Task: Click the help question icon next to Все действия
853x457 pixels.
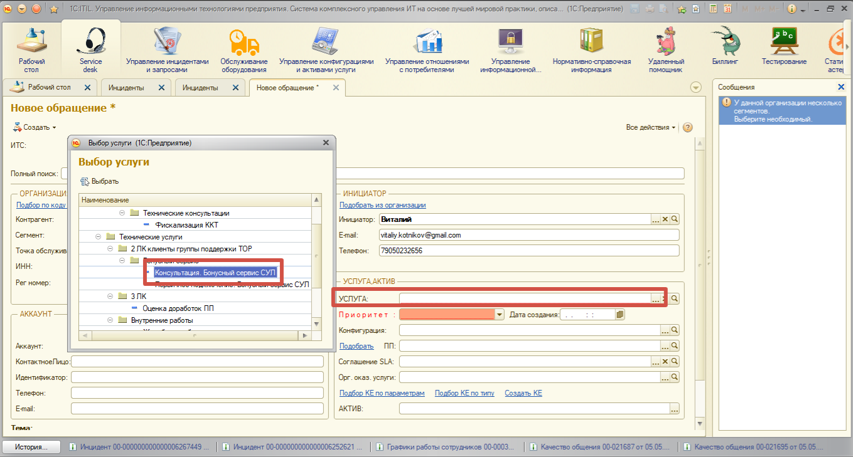Action: (x=687, y=127)
